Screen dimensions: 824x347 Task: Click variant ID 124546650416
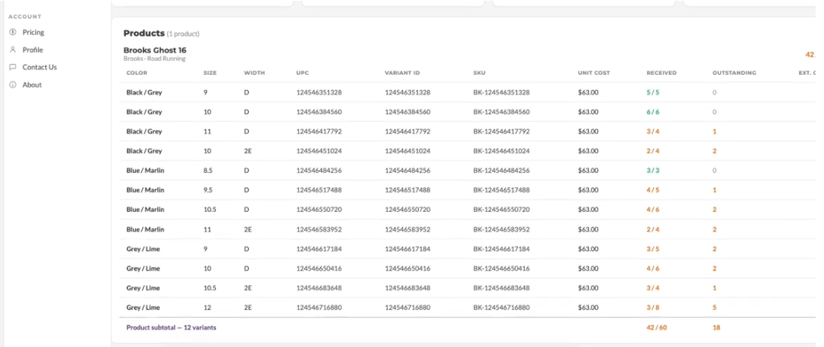click(407, 268)
